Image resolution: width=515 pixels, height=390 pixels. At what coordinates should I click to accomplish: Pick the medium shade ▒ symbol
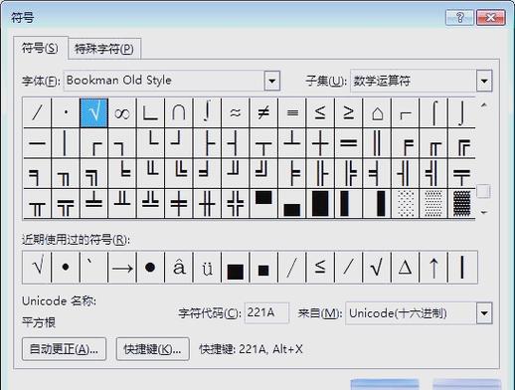pyautogui.click(x=433, y=204)
